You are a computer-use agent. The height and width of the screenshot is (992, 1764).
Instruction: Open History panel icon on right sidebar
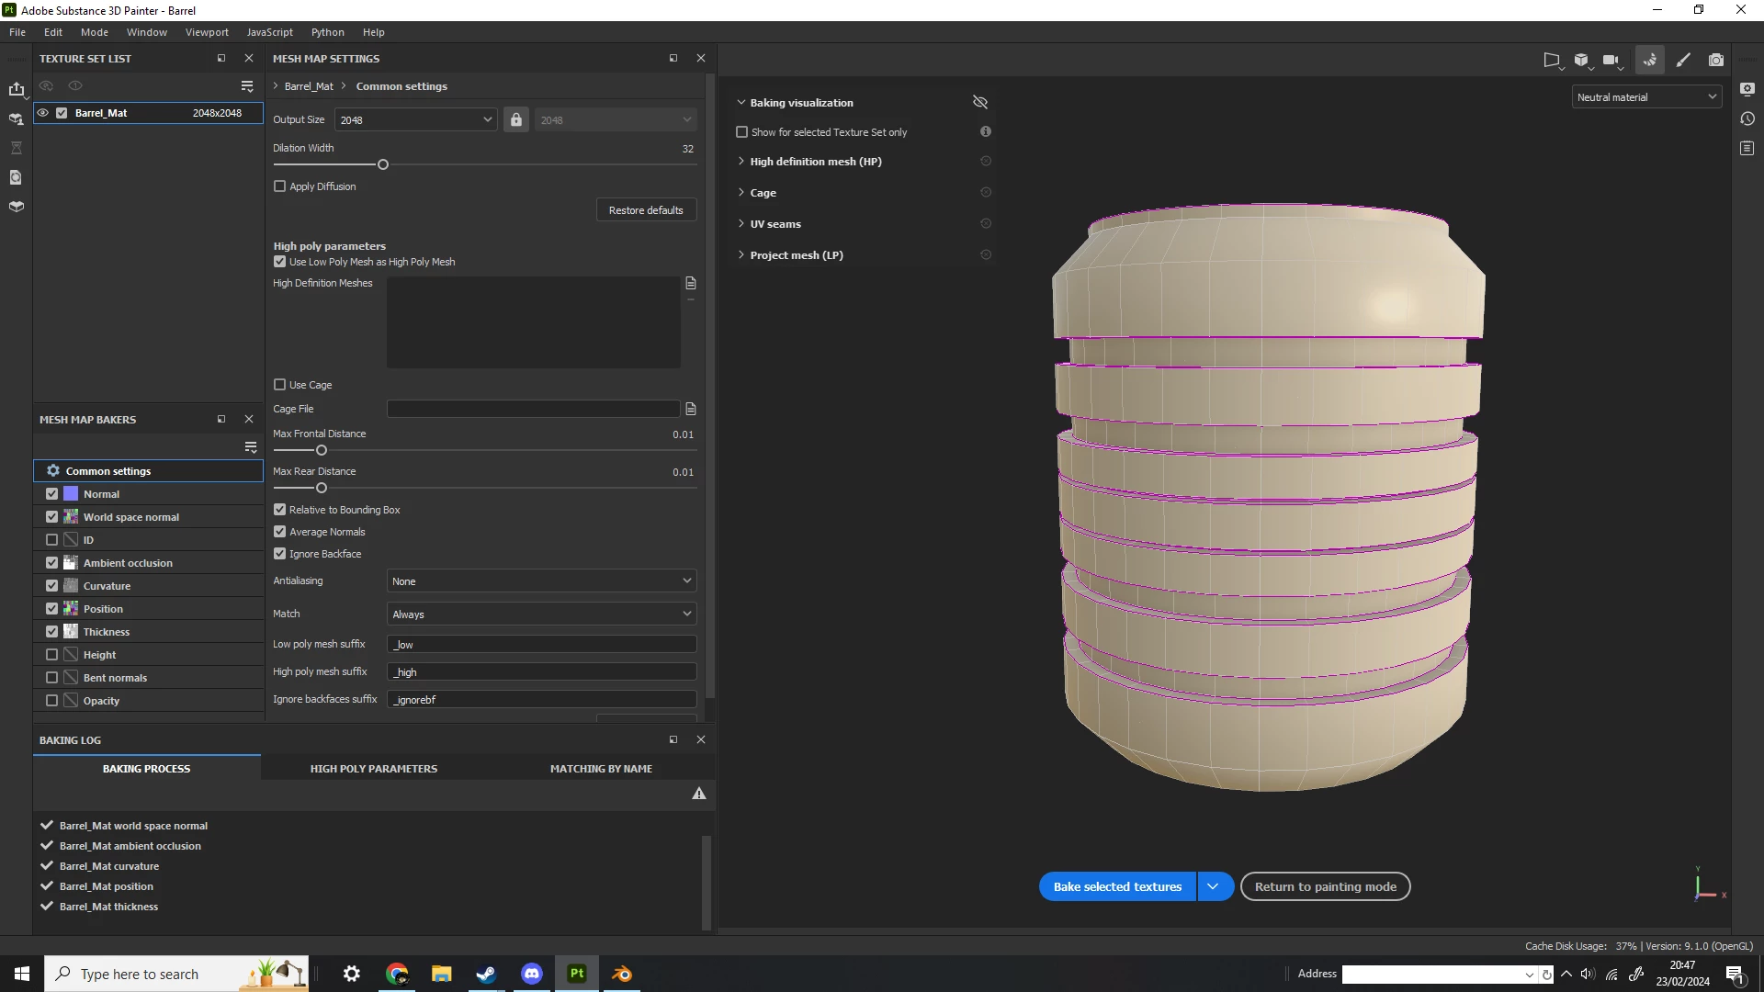click(x=1747, y=118)
